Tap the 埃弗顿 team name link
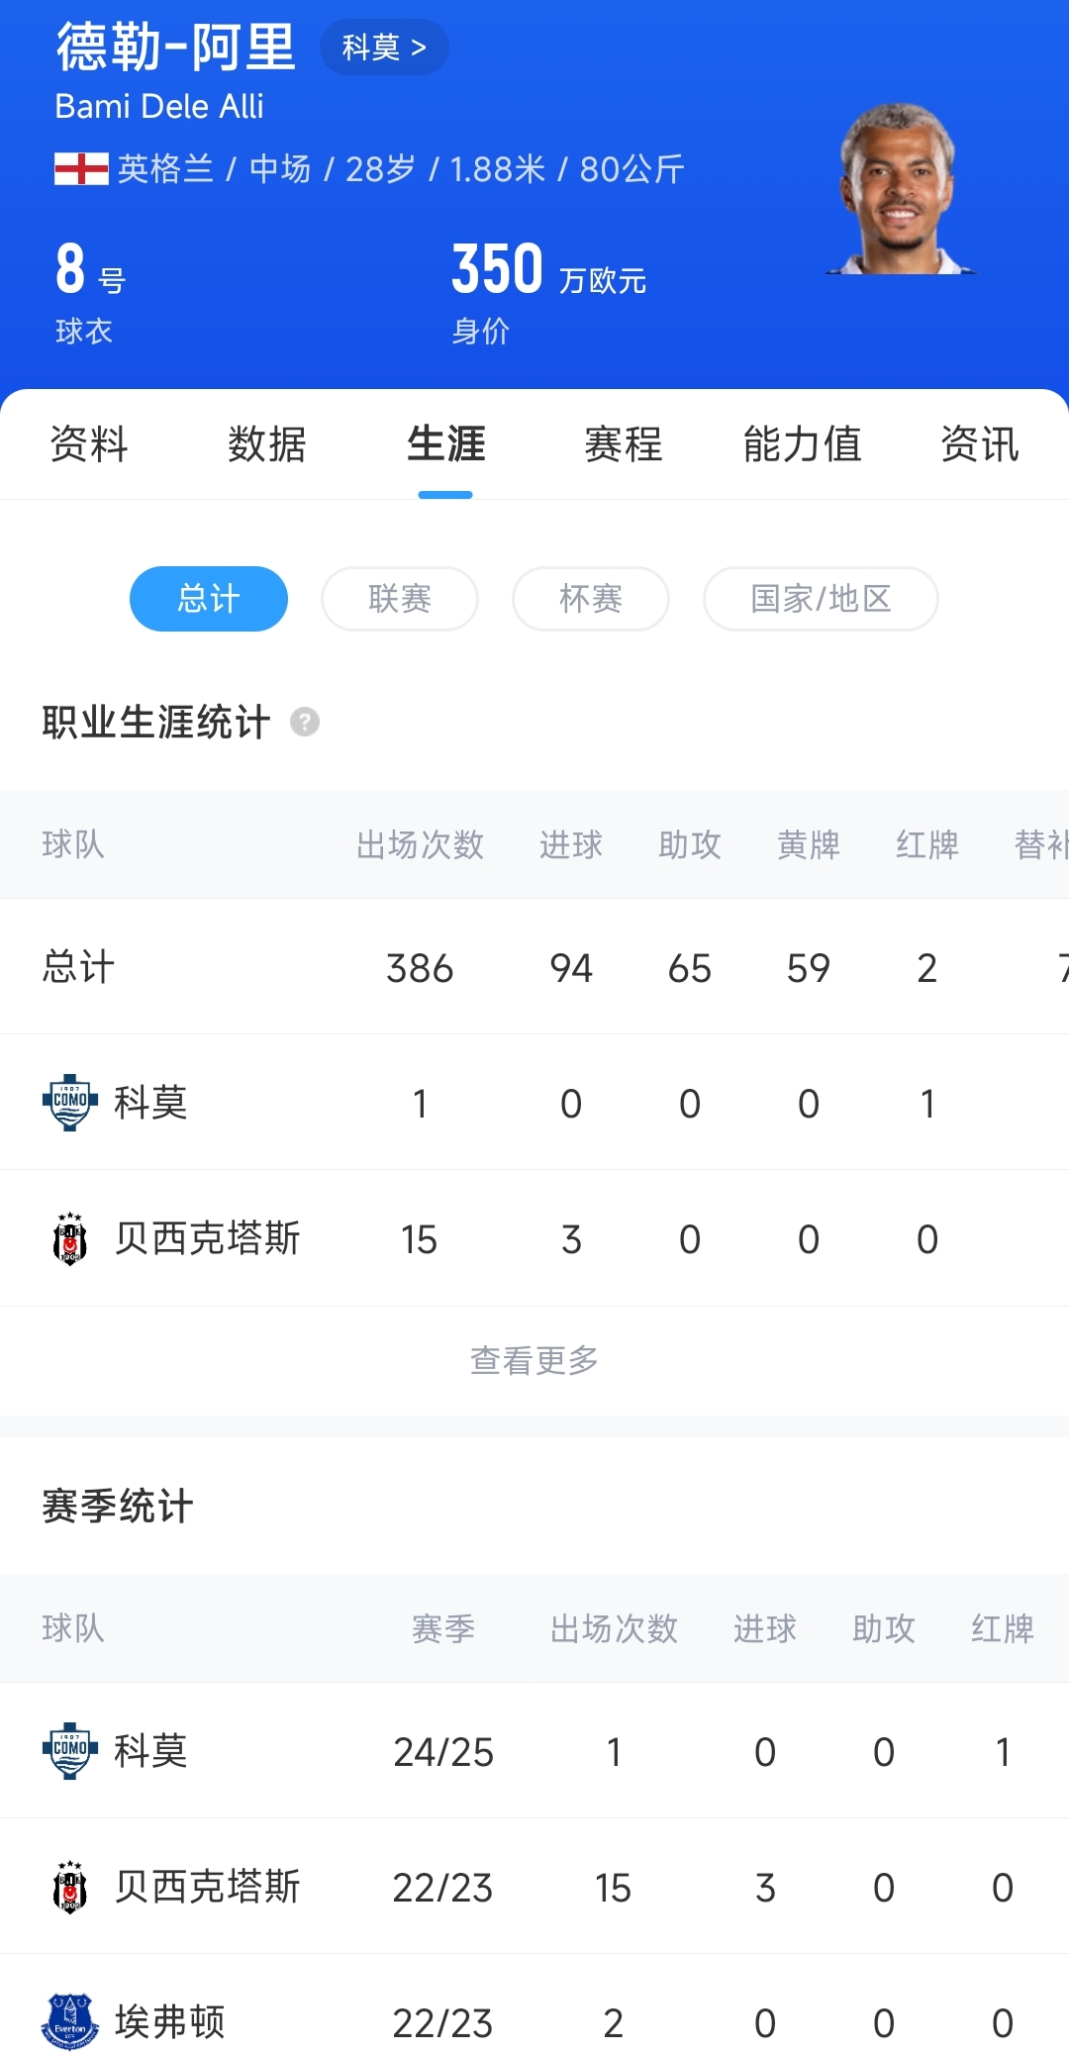 (170, 2021)
